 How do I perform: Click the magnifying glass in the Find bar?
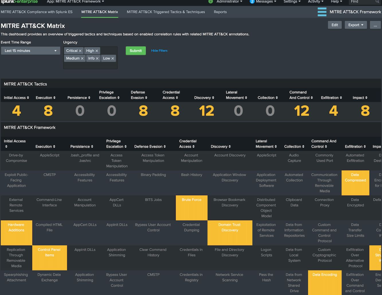[x=377, y=2]
